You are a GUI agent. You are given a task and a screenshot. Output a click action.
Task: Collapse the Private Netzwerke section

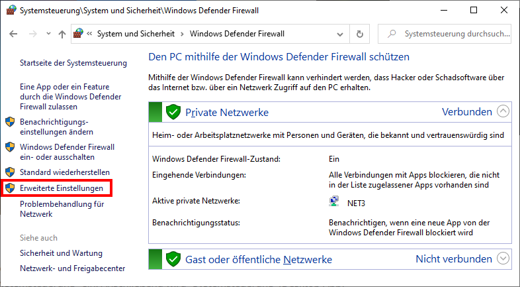[503, 112]
